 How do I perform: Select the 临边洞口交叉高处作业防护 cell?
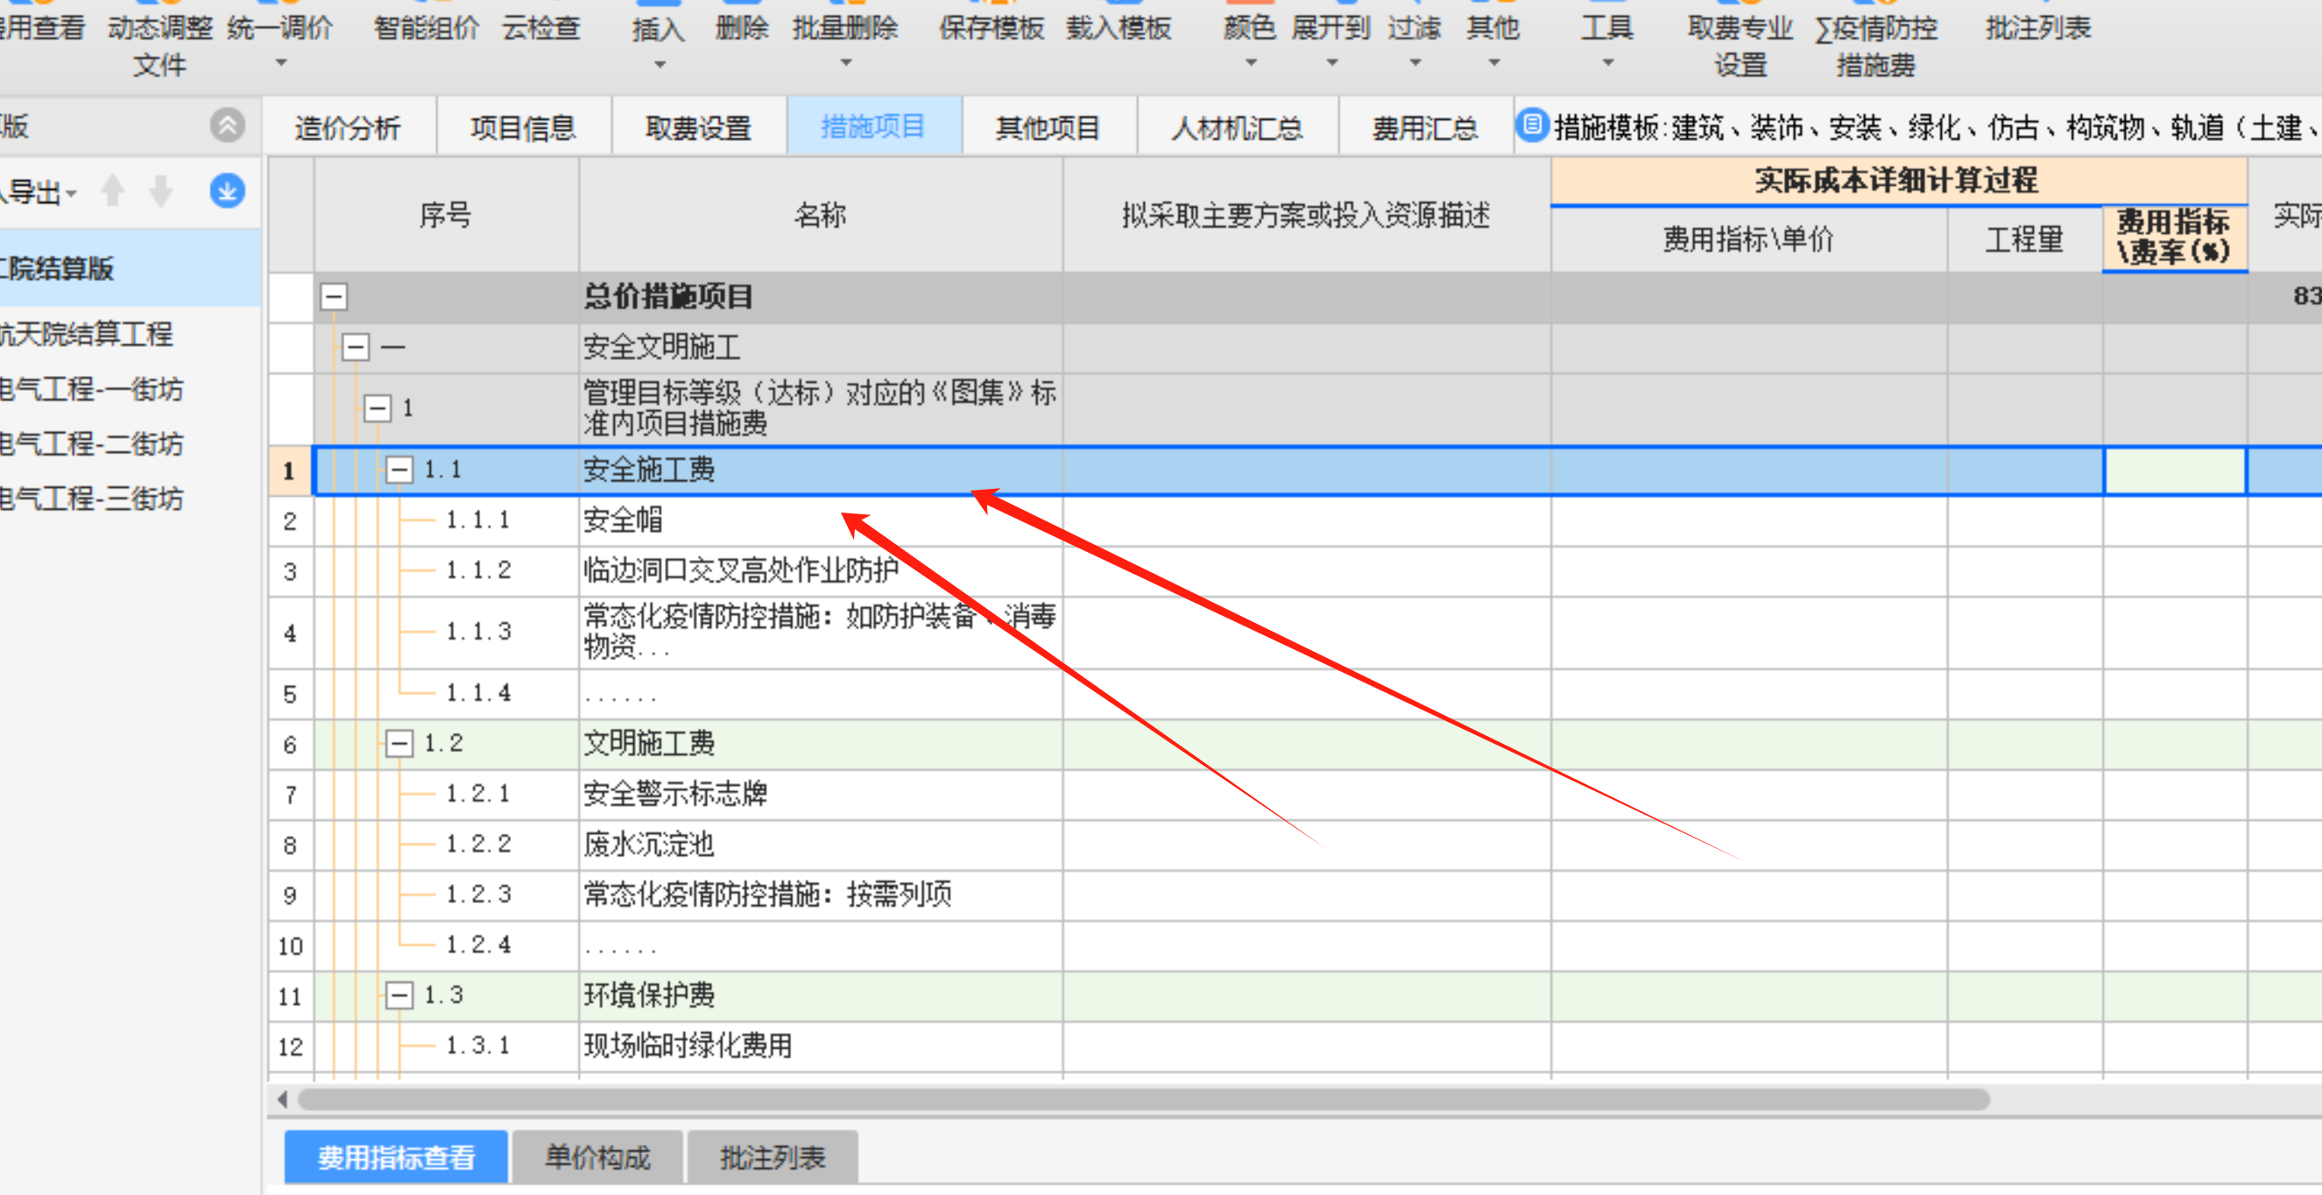820,570
